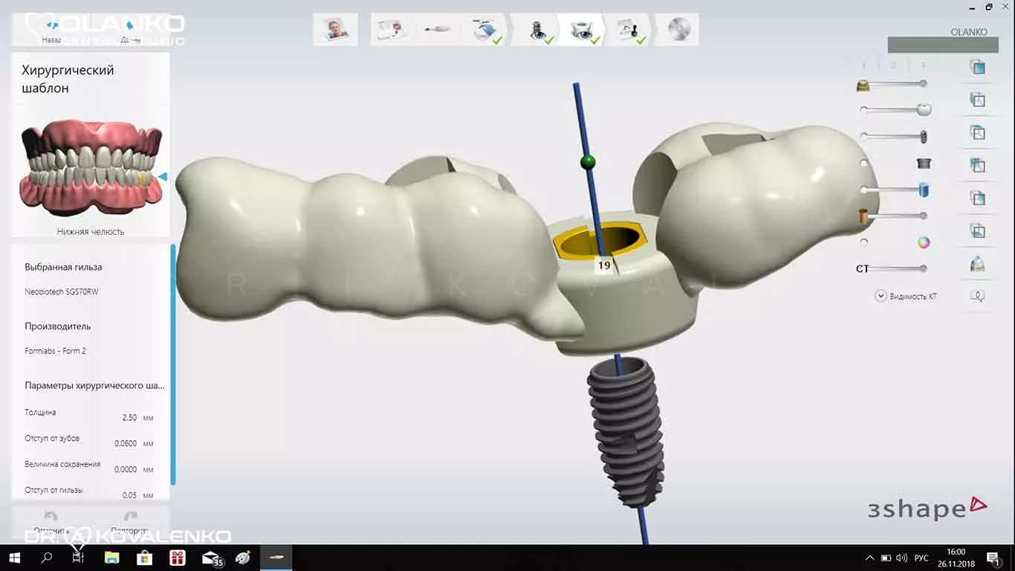Toggle the sleeve visibility radio button
The width and height of the screenshot is (1015, 571).
[864, 164]
